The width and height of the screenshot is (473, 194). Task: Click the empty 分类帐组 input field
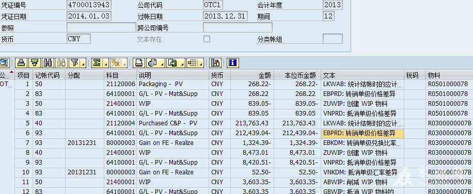point(333,39)
